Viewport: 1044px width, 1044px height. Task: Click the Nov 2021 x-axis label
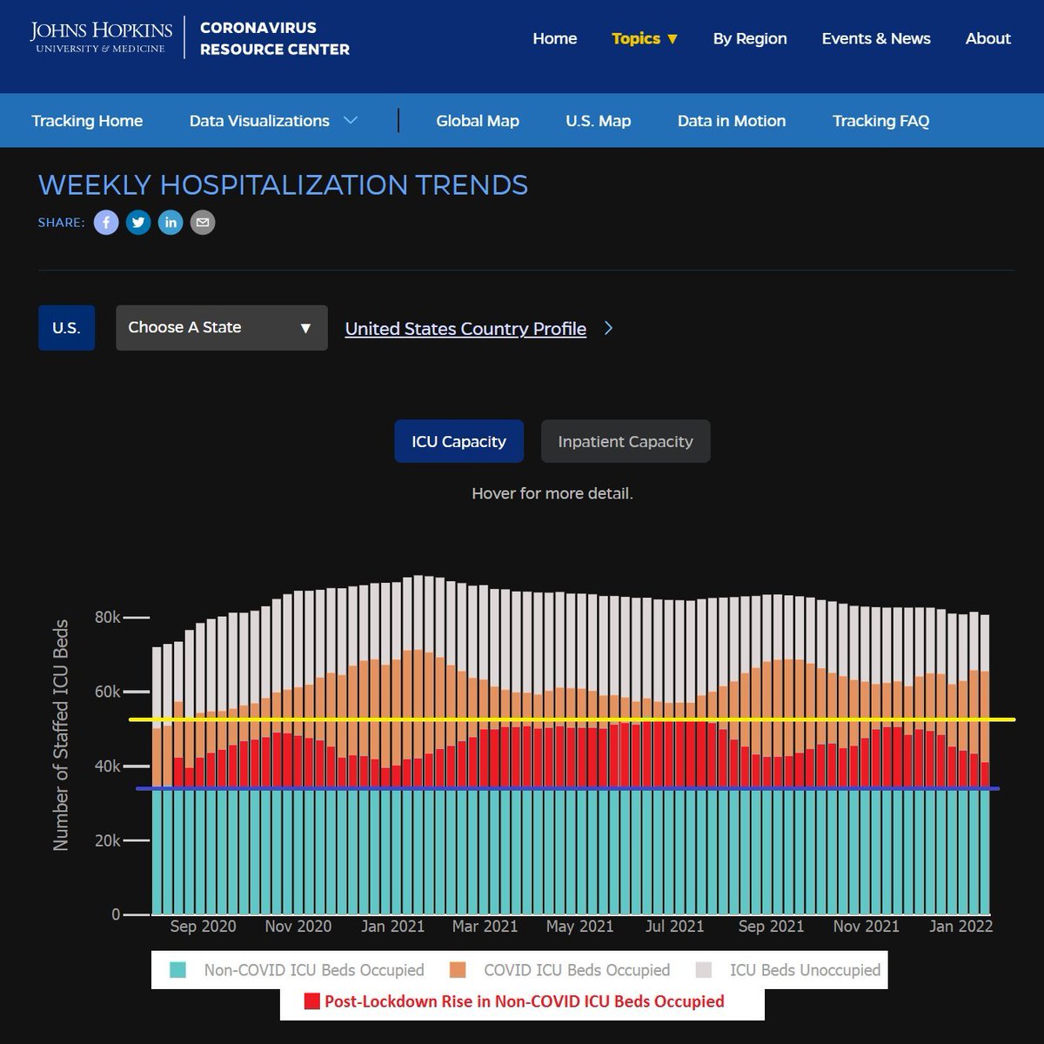(x=867, y=927)
